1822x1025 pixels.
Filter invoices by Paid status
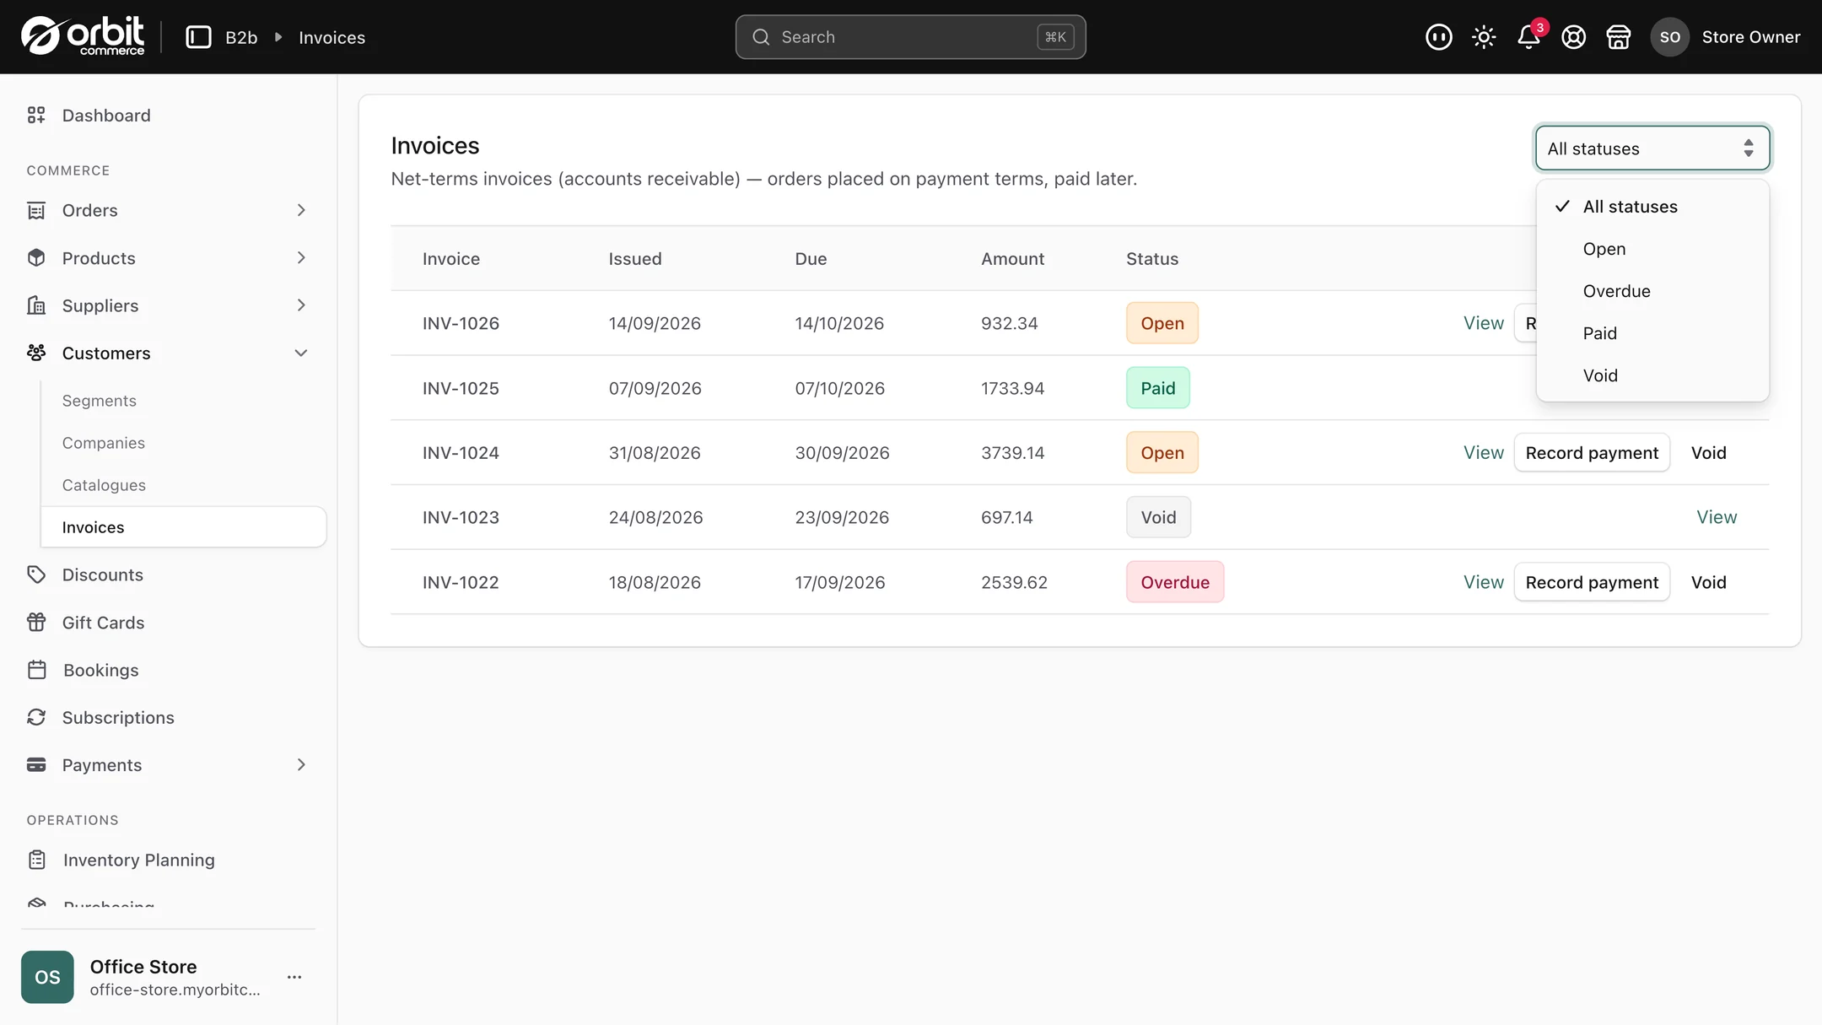pyautogui.click(x=1652, y=333)
